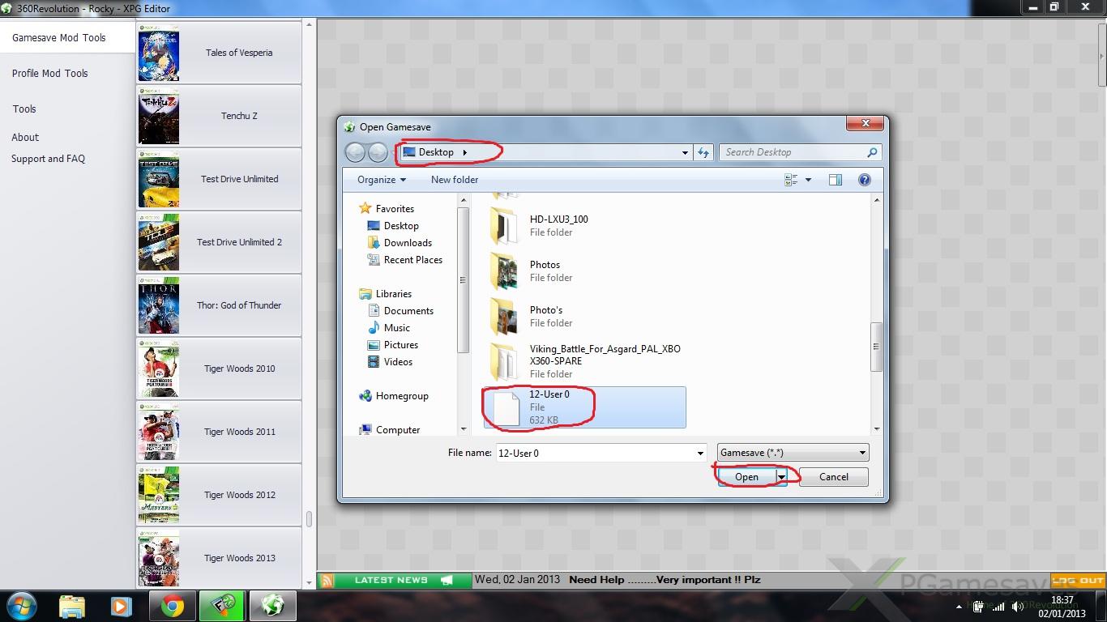Click the refresh arrows beside address bar
This screenshot has height=622, width=1107.
pyautogui.click(x=703, y=152)
